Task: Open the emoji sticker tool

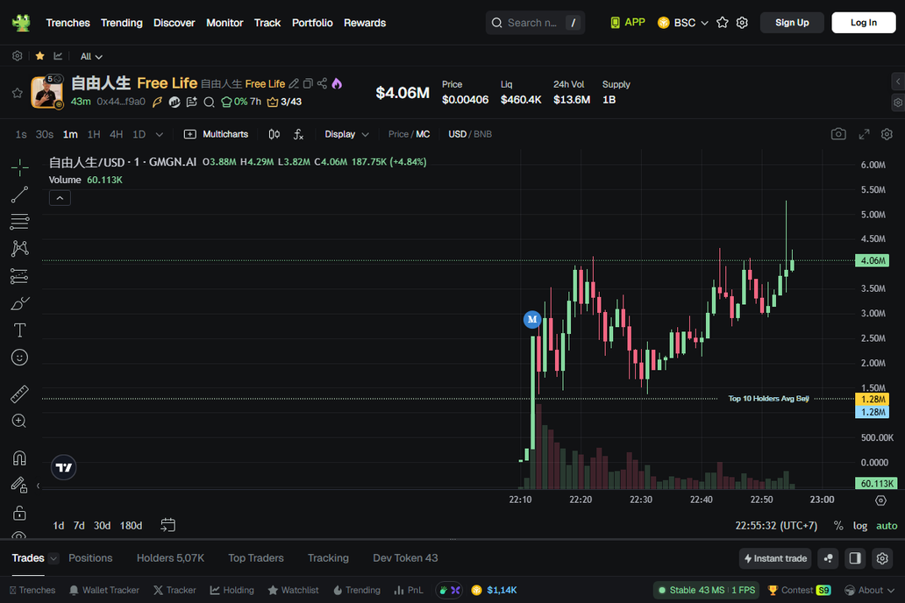Action: (x=19, y=358)
